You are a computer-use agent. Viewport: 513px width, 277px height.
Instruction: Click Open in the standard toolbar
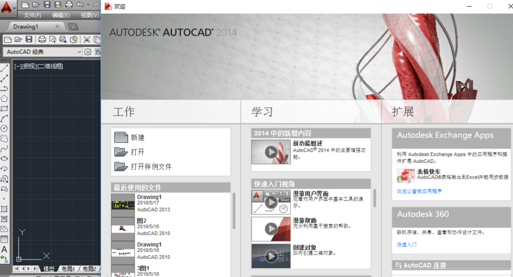tap(18, 39)
